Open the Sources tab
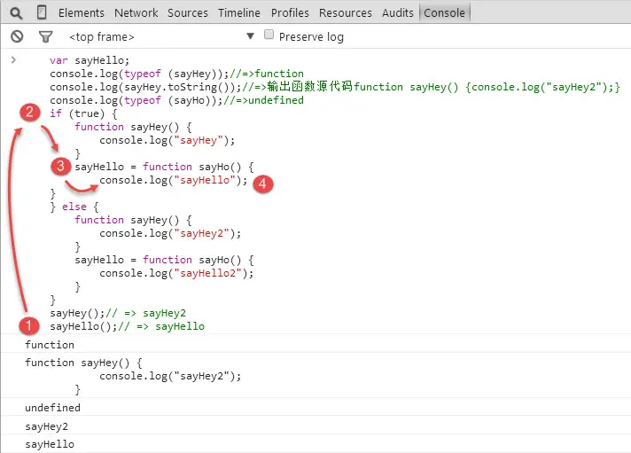The width and height of the screenshot is (631, 453). [x=188, y=13]
